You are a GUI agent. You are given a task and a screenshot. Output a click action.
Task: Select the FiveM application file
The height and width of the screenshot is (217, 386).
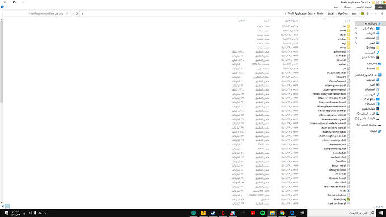pos(345,191)
